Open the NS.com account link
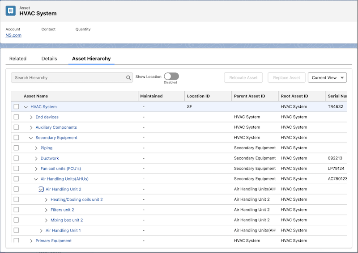This screenshot has width=358, height=253. (13, 35)
